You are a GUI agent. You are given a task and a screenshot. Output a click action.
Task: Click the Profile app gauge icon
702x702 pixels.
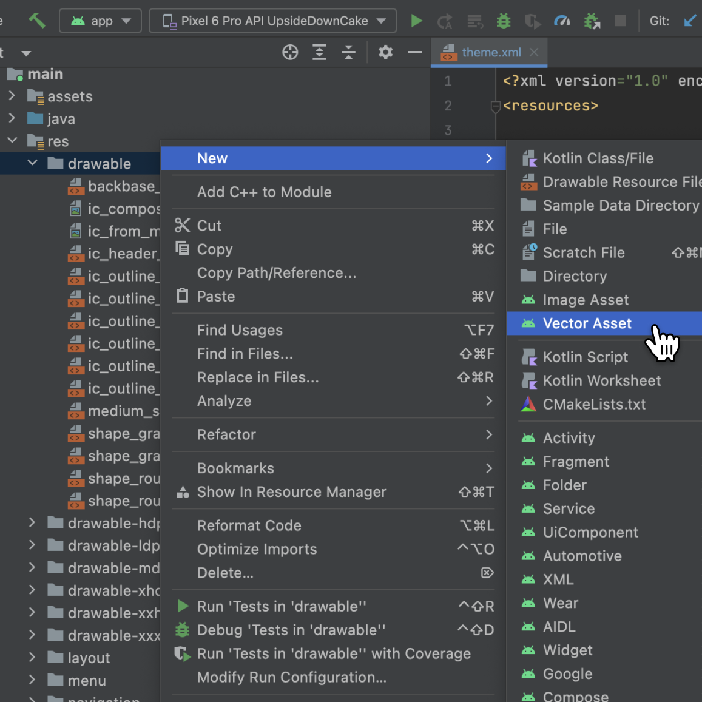562,21
